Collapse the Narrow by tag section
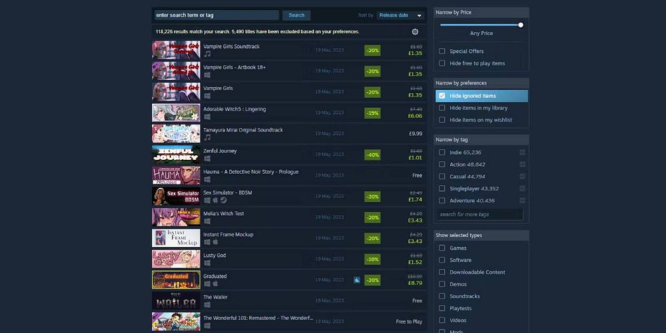The height and width of the screenshot is (333, 666). 482,140
